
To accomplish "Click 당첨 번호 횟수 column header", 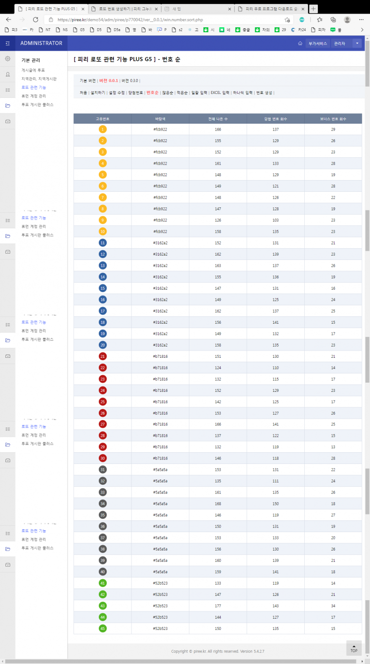I will click(x=276, y=118).
